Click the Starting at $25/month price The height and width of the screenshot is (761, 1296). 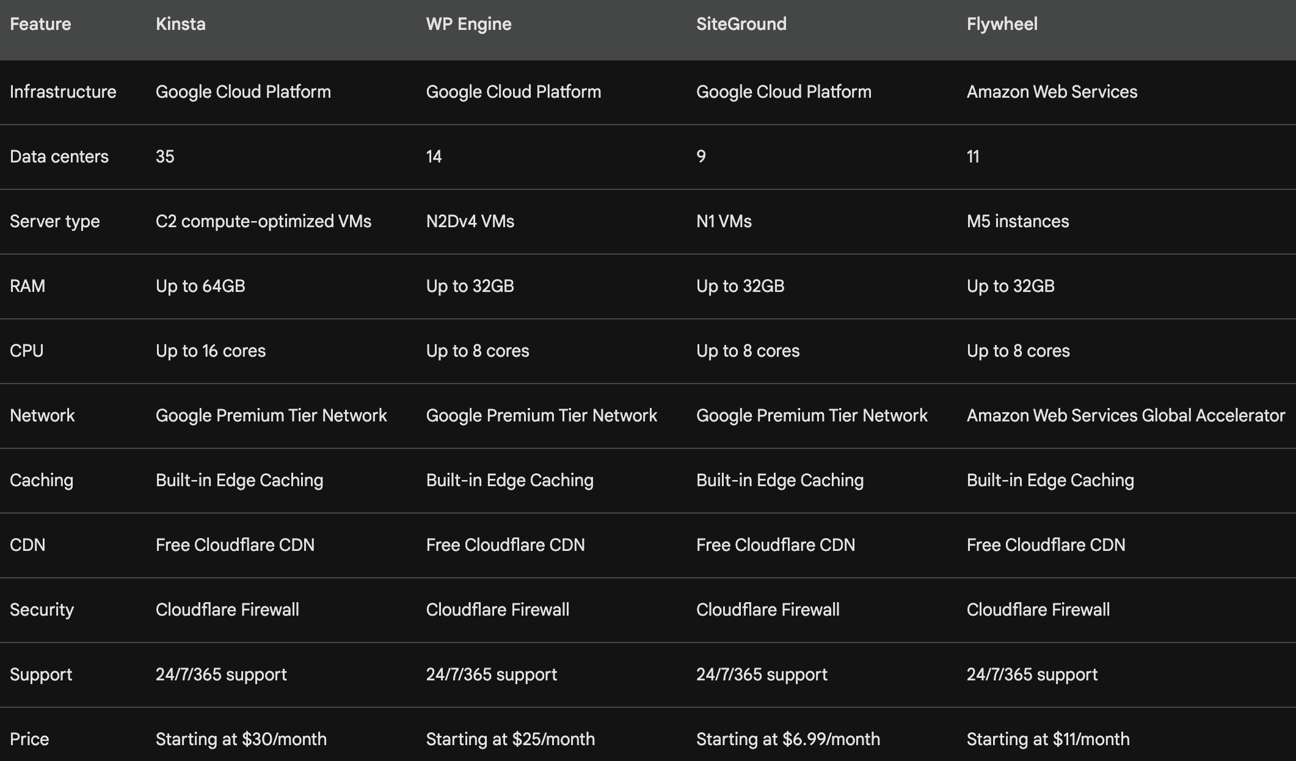tap(510, 740)
